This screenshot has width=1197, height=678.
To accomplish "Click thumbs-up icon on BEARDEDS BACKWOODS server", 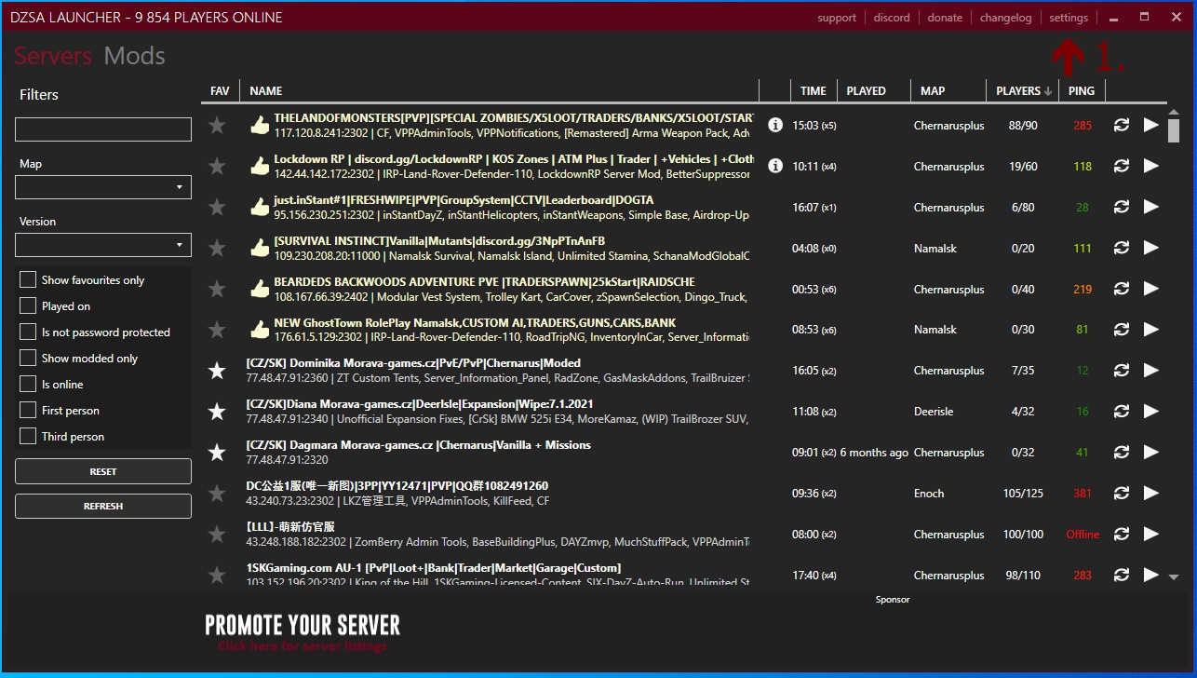I will pyautogui.click(x=259, y=290).
